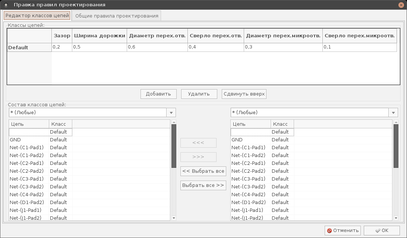Select Net-(D1-Pad2) in left list
This screenshot has width=407, height=238.
pyautogui.click(x=89, y=202)
